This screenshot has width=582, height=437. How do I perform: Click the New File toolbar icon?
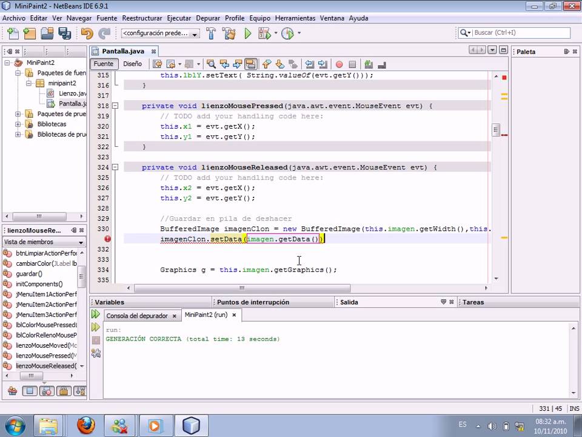click(13, 33)
